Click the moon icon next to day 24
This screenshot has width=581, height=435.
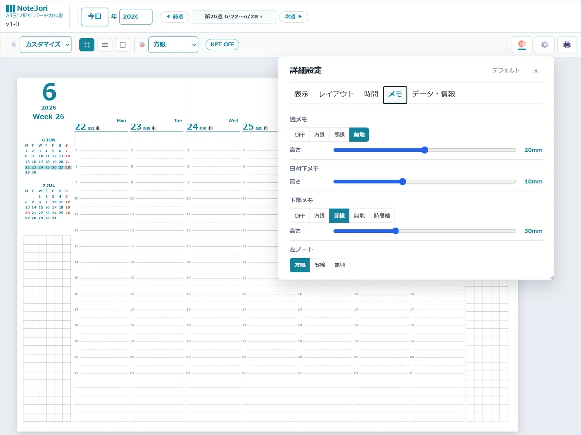coord(211,128)
